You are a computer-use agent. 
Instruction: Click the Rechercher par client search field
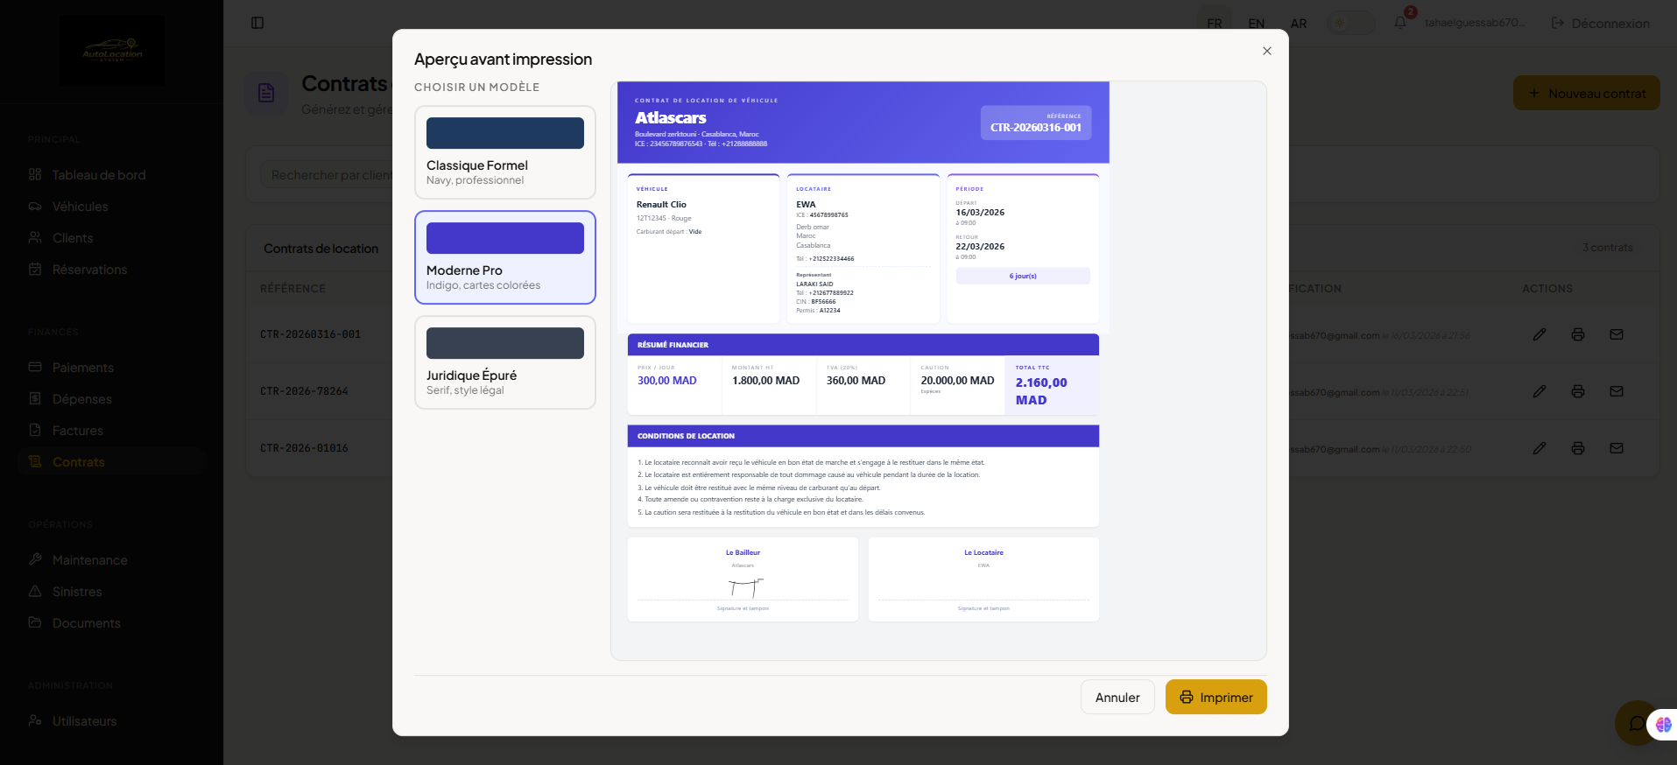click(328, 175)
